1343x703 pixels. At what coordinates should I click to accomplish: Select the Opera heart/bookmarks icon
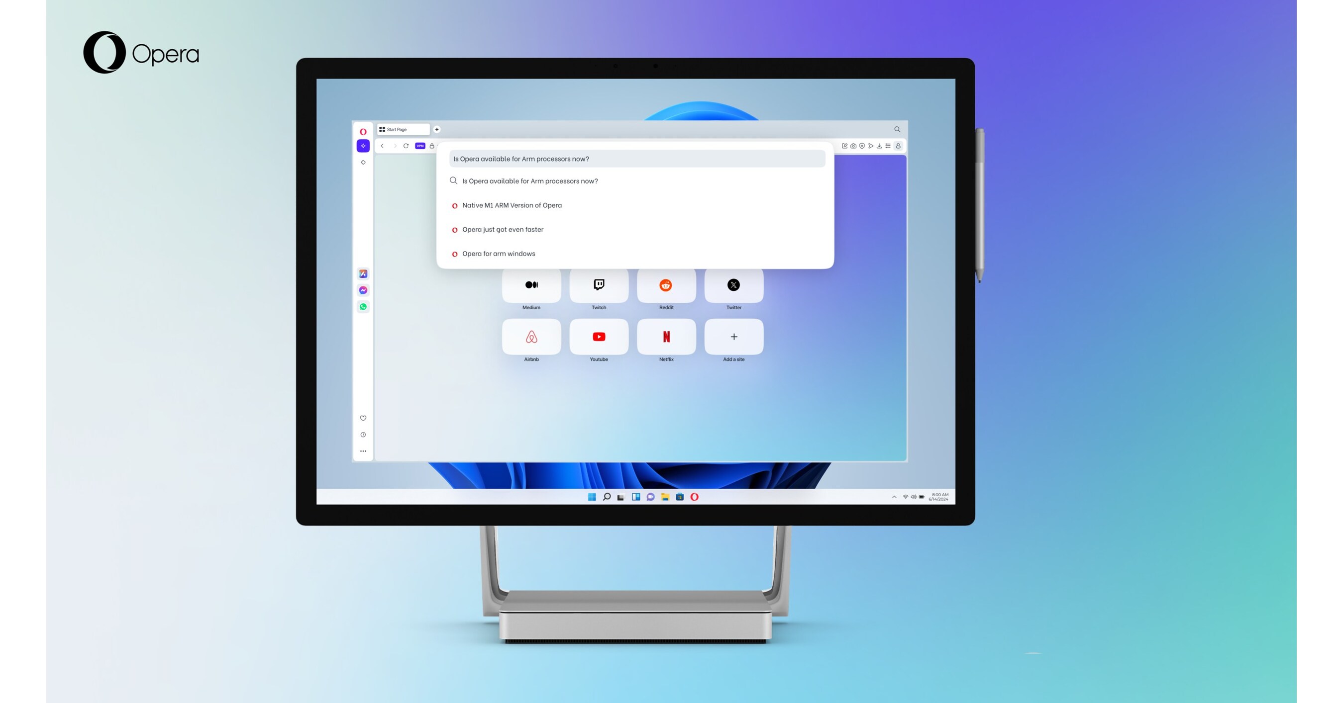(363, 418)
